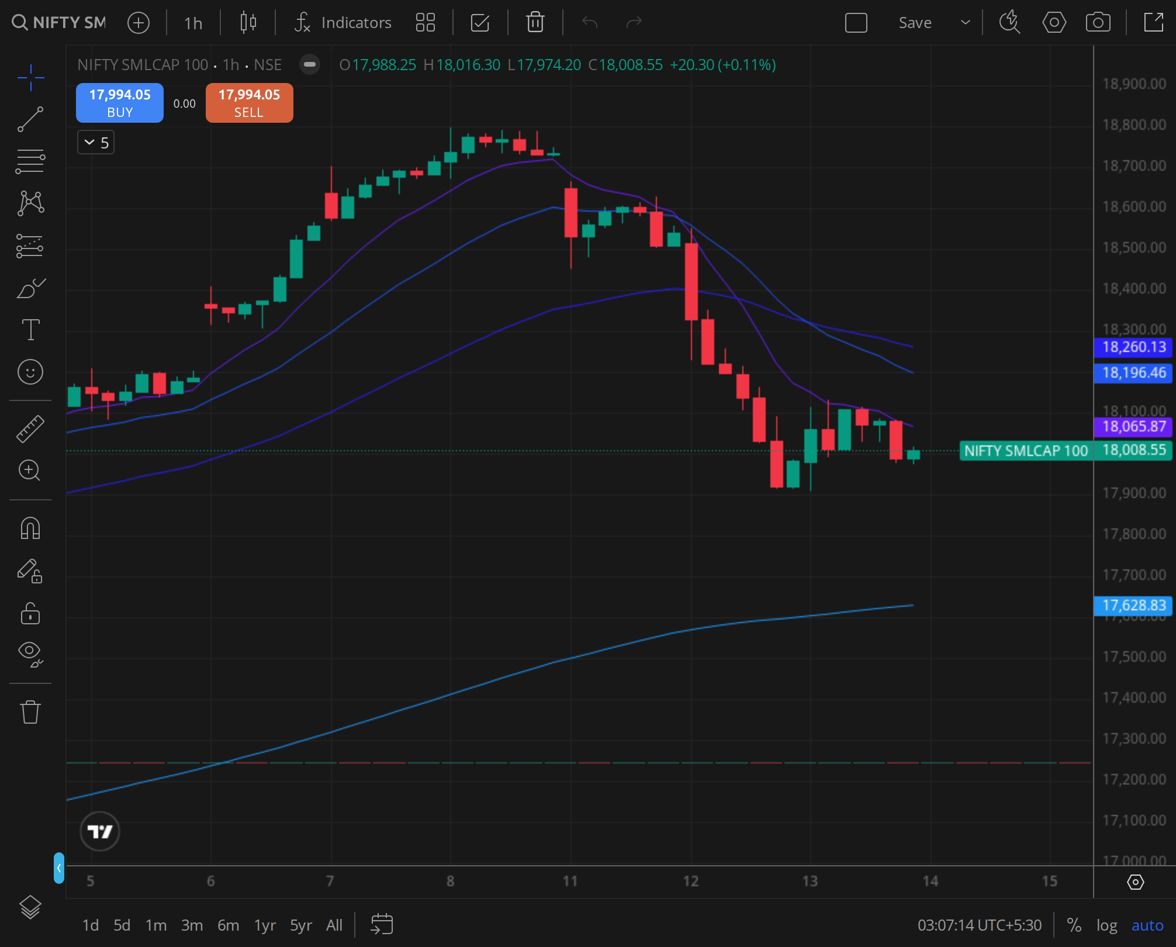Select the crosshair cursor tool
Viewport: 1176px width, 947px height.
point(30,78)
